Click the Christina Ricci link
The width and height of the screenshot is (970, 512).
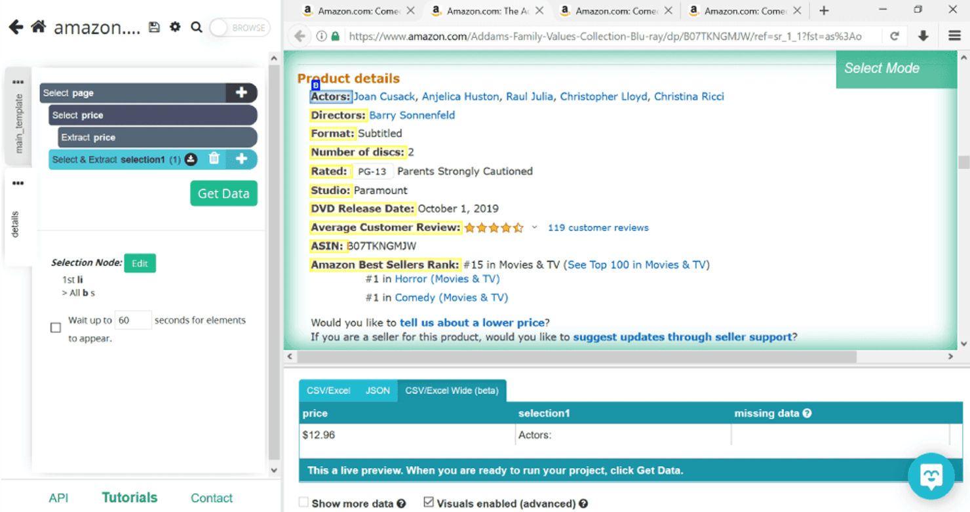(x=689, y=96)
